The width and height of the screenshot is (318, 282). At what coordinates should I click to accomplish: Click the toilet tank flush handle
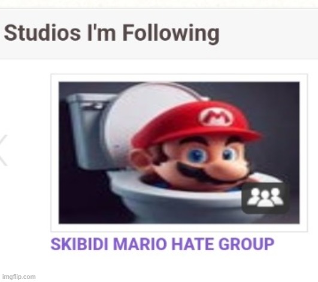[93, 106]
